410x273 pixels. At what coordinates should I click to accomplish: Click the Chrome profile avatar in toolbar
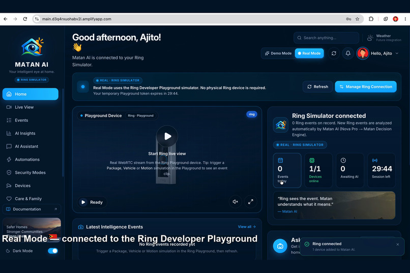click(x=395, y=19)
